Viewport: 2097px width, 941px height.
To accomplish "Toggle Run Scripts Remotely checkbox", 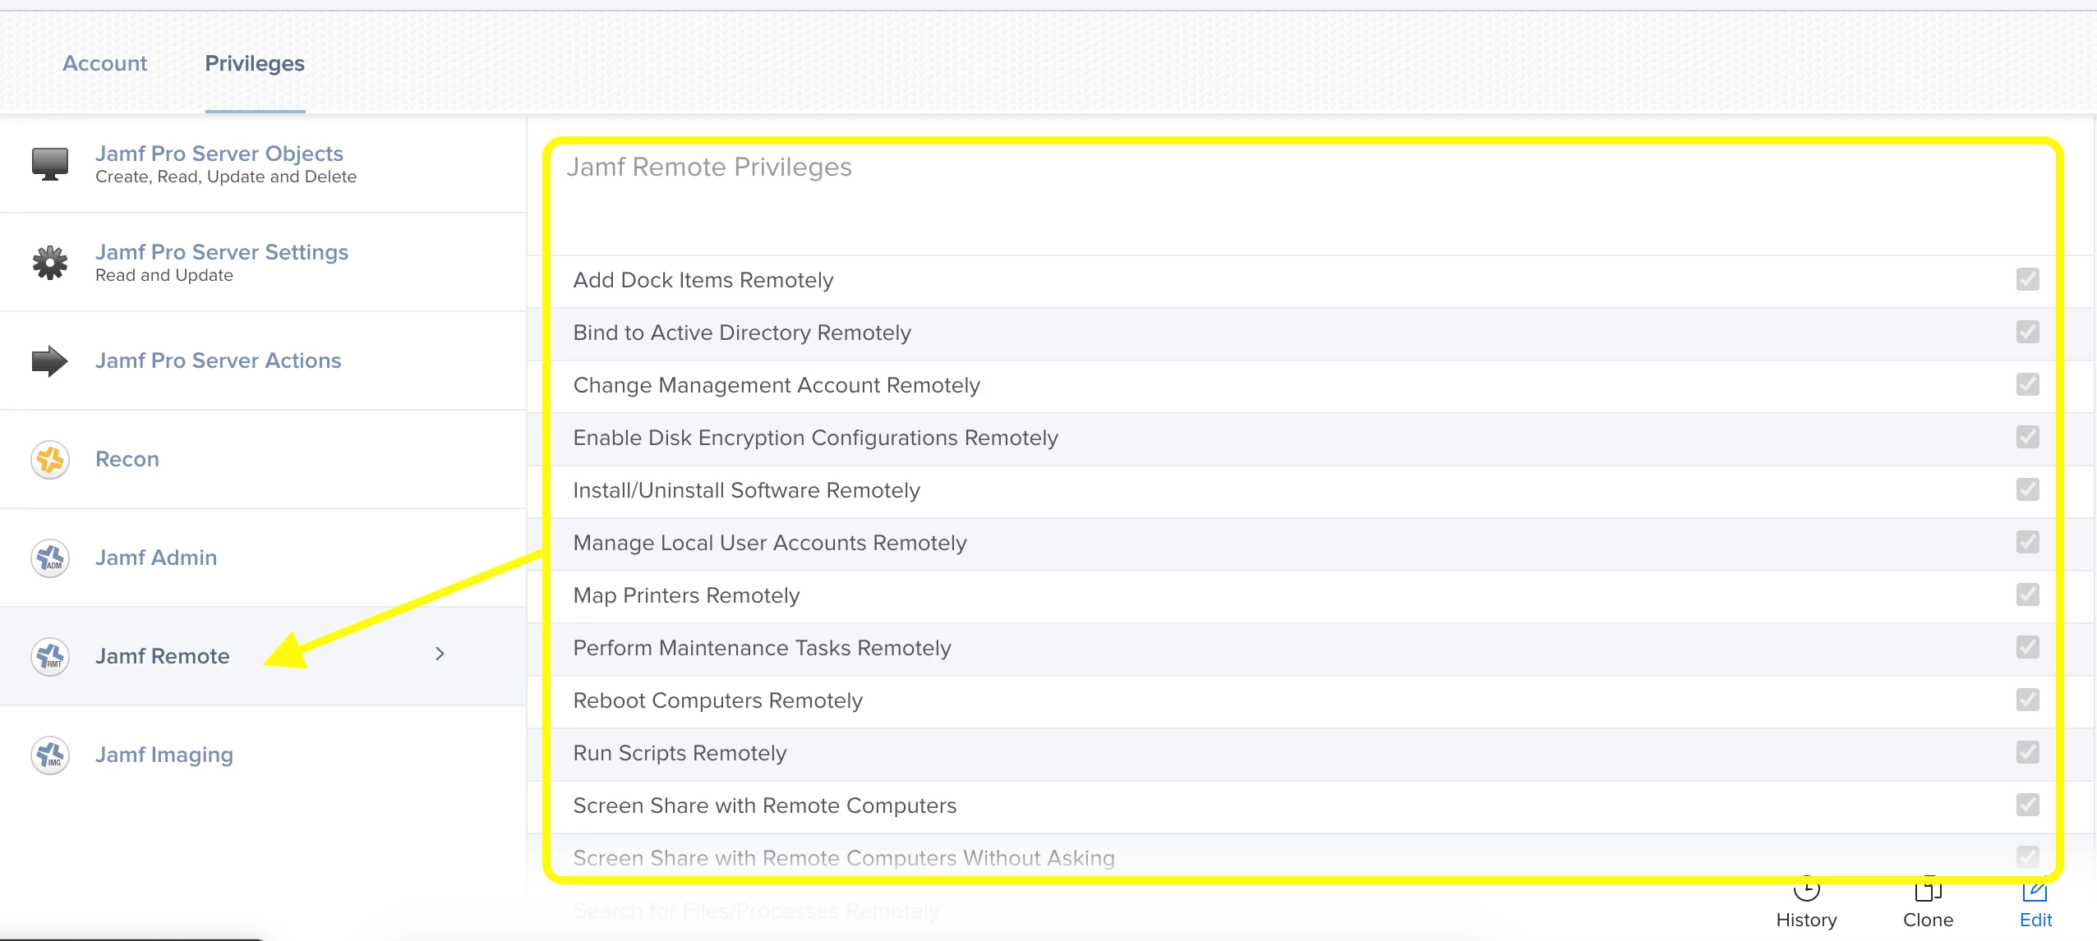I will pyautogui.click(x=2027, y=752).
